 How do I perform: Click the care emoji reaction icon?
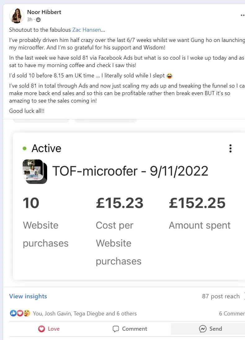pyautogui.click(x=27, y=313)
